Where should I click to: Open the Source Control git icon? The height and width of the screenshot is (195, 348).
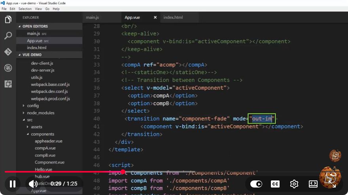[8, 52]
